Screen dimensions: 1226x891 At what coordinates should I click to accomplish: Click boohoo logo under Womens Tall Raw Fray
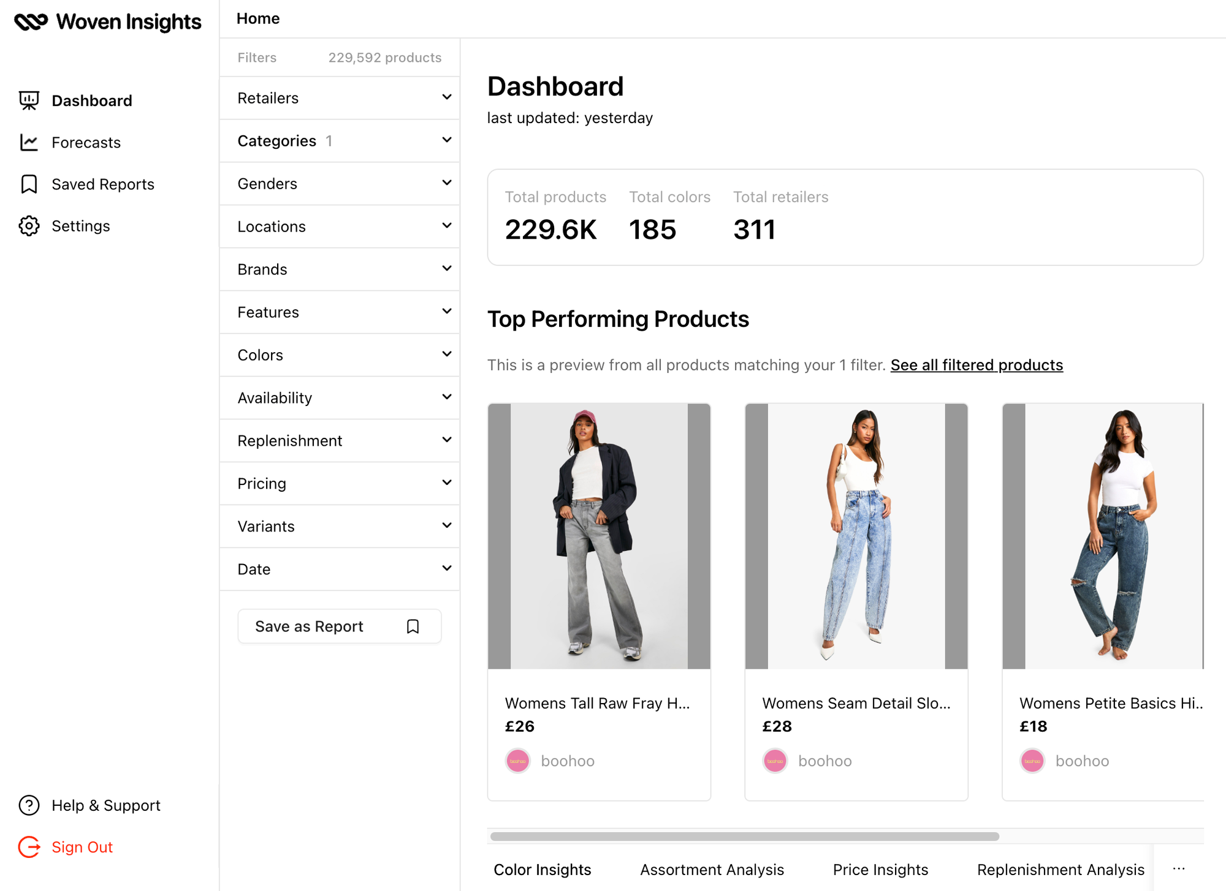[x=517, y=761]
